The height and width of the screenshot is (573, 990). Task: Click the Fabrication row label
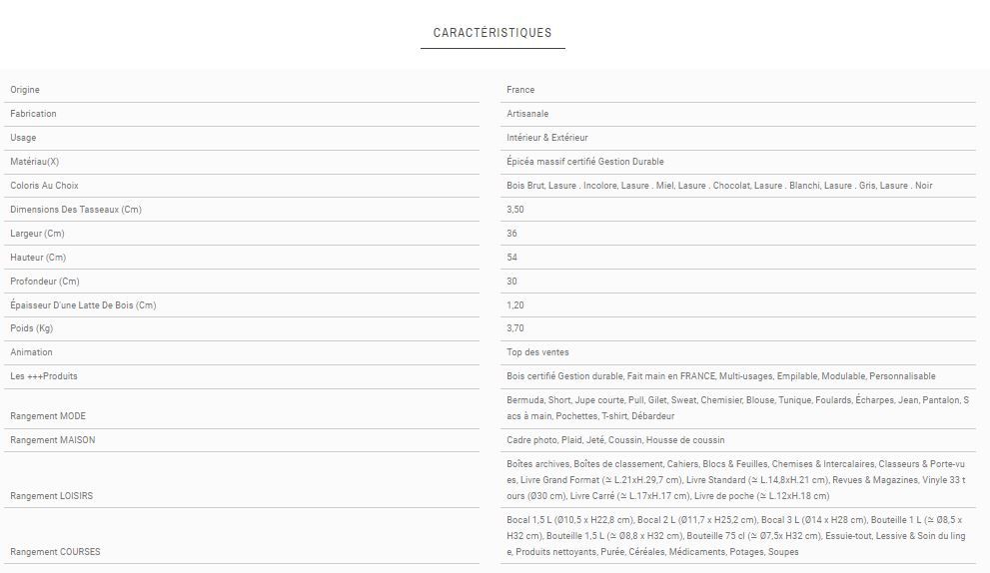[x=33, y=114]
